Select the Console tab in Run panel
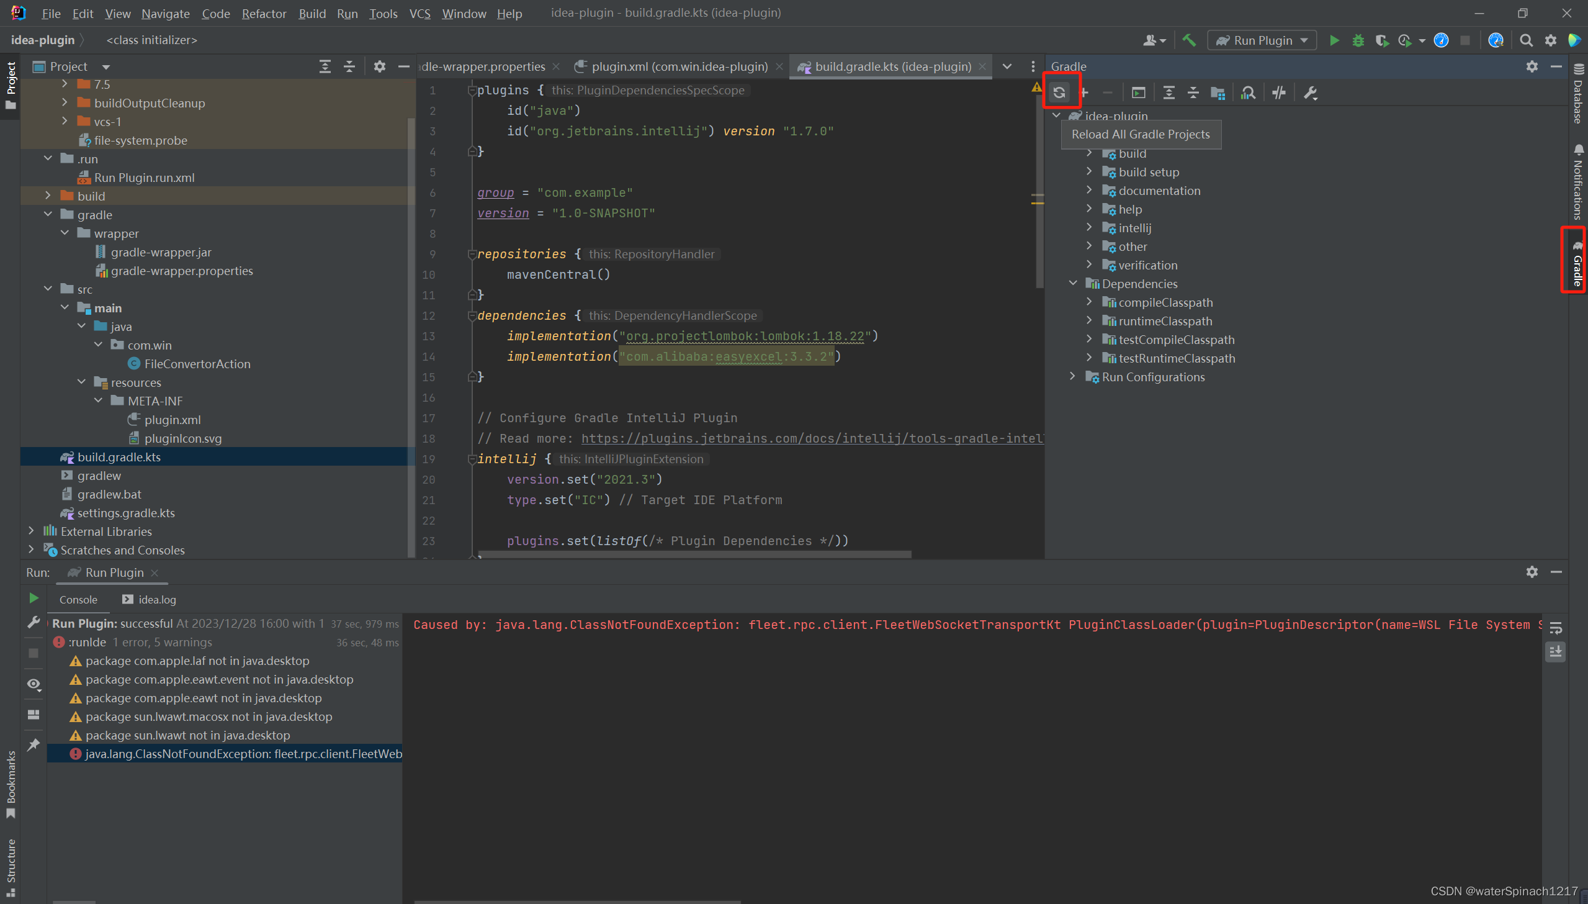The height and width of the screenshot is (904, 1588). point(78,599)
